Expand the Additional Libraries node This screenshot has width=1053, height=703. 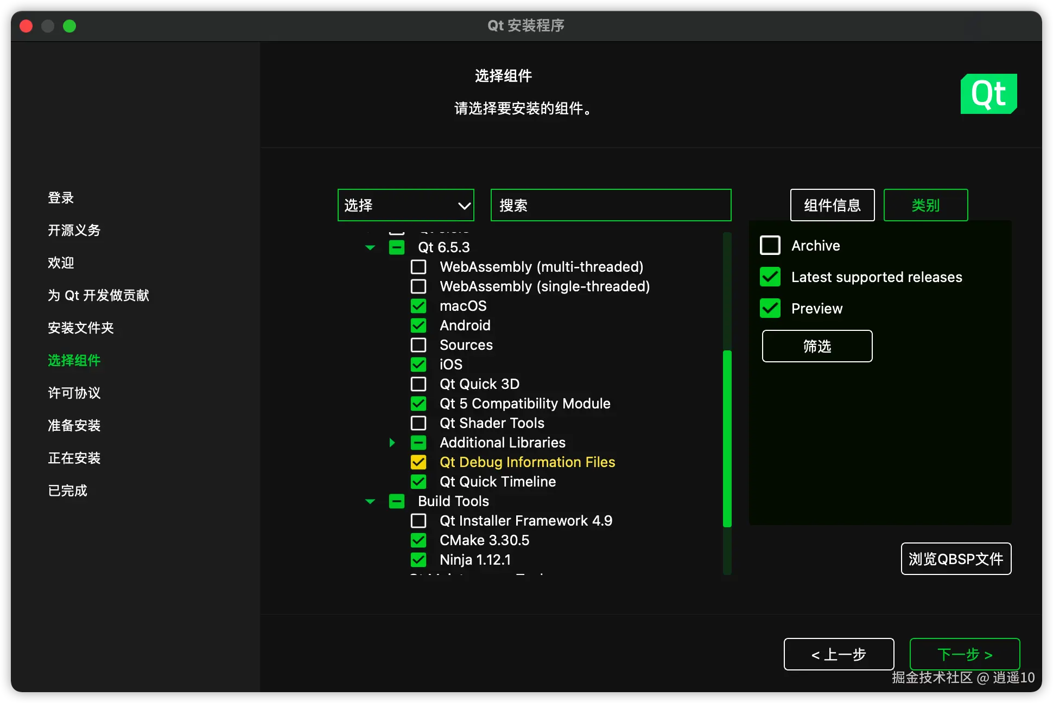(392, 443)
